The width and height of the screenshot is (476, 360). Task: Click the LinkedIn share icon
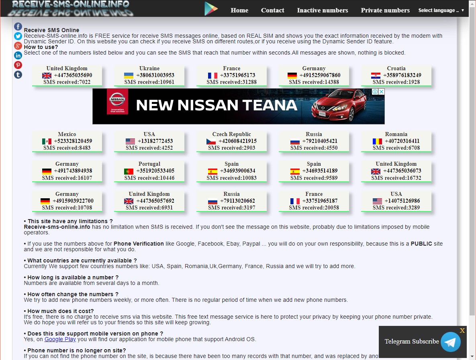tap(18, 55)
